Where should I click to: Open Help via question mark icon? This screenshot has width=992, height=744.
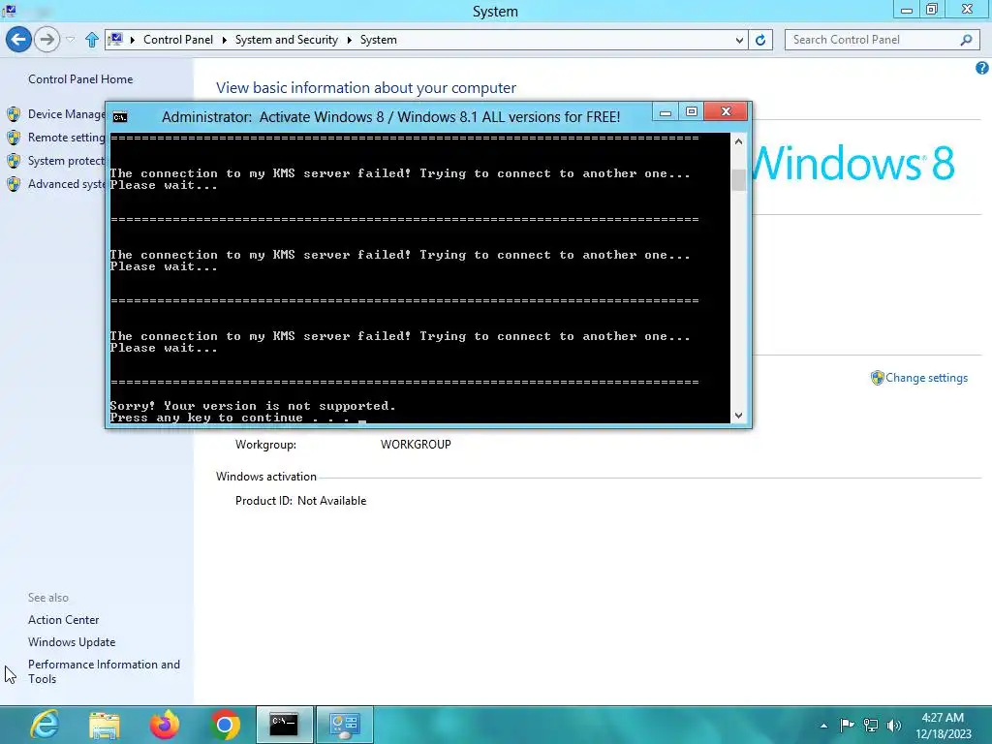point(982,68)
